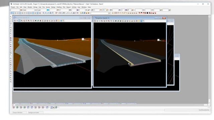Open the Survey menu
Image resolution: width=214 pixels, height=120 pixels.
(48, 7)
